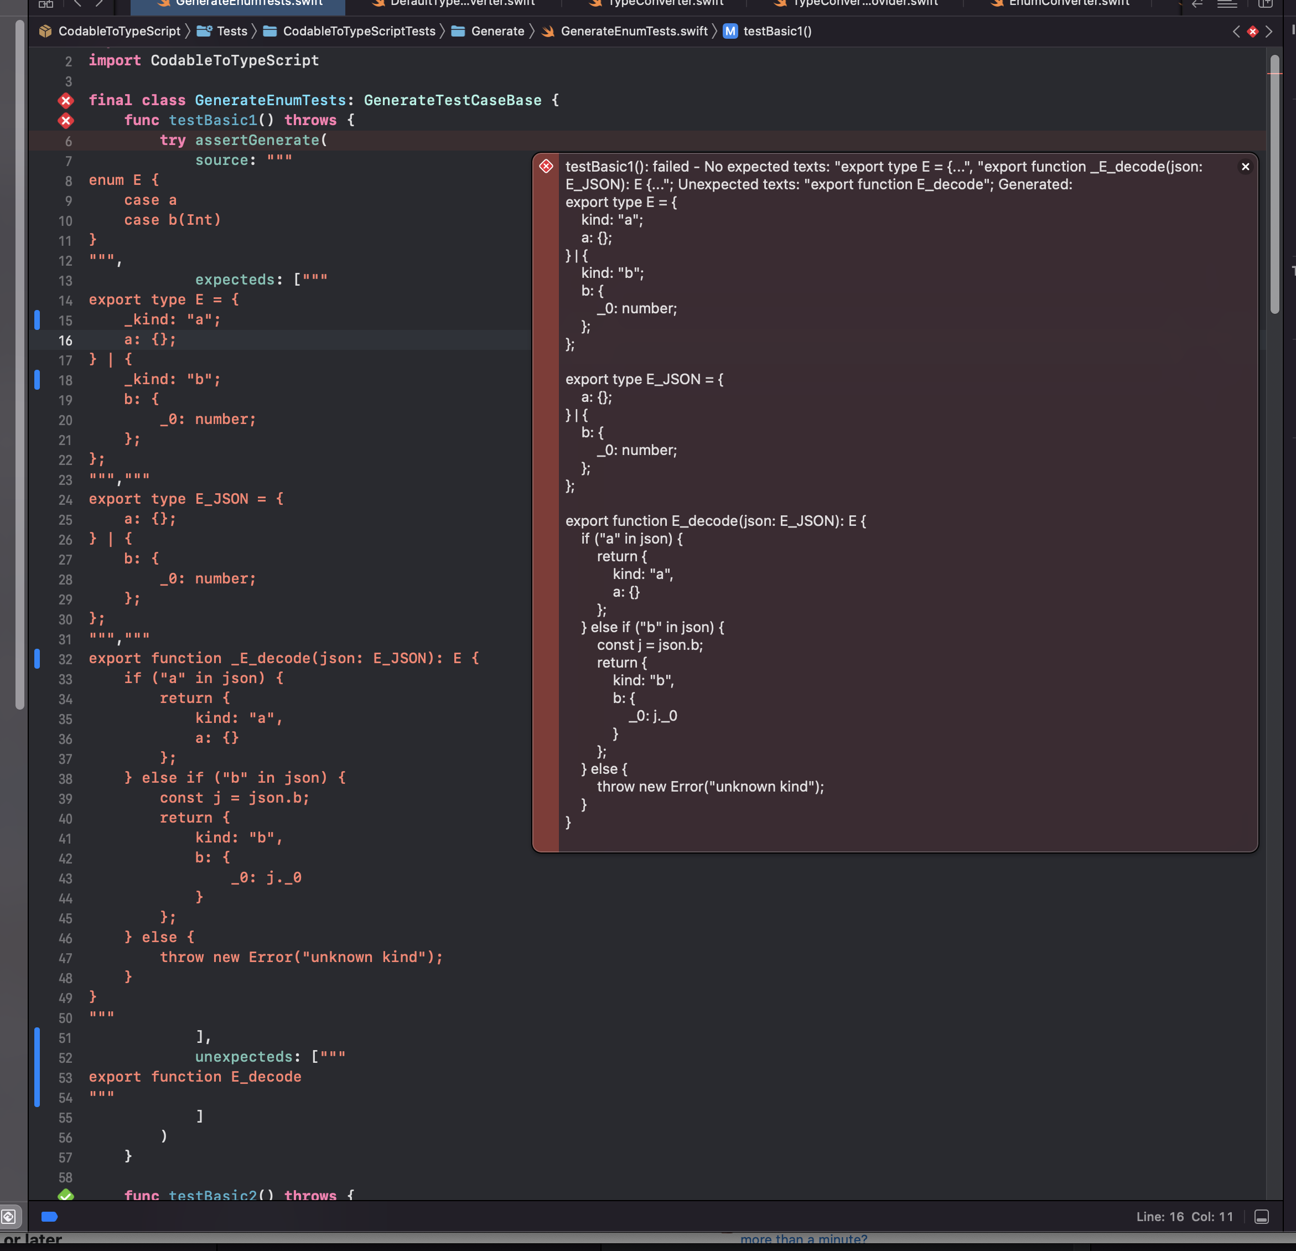Click line 32 change bar in gutter
This screenshot has height=1251, width=1296.
37,658
